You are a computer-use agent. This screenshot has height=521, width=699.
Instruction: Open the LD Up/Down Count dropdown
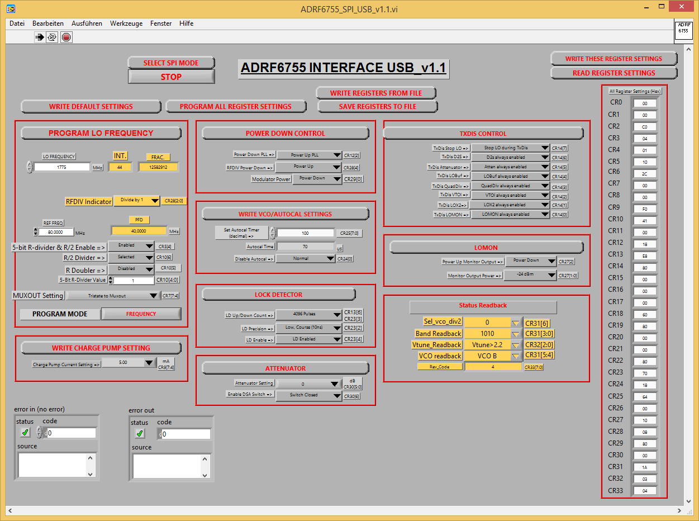[x=309, y=315]
